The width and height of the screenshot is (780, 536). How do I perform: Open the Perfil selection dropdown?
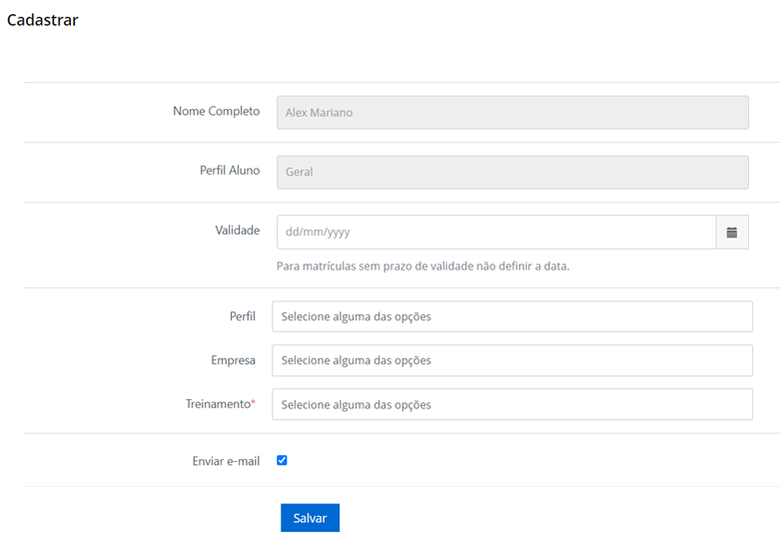click(x=511, y=316)
